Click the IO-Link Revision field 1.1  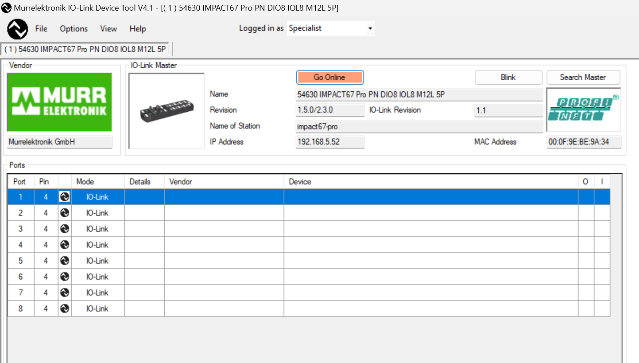click(x=508, y=110)
